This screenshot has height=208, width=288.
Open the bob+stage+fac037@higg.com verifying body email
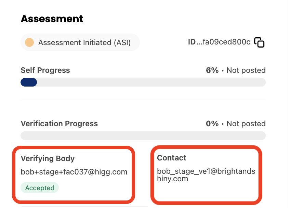(x=74, y=172)
